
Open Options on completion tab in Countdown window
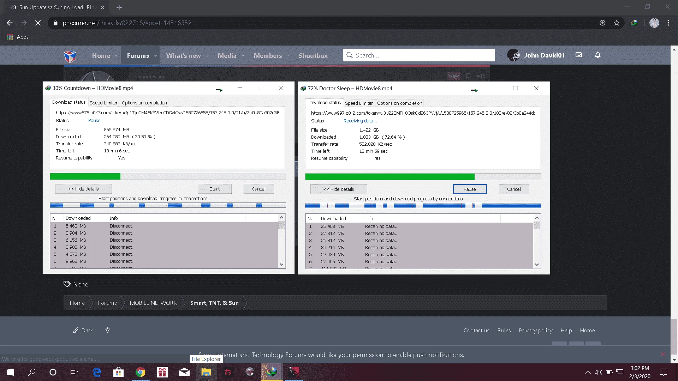pos(144,103)
